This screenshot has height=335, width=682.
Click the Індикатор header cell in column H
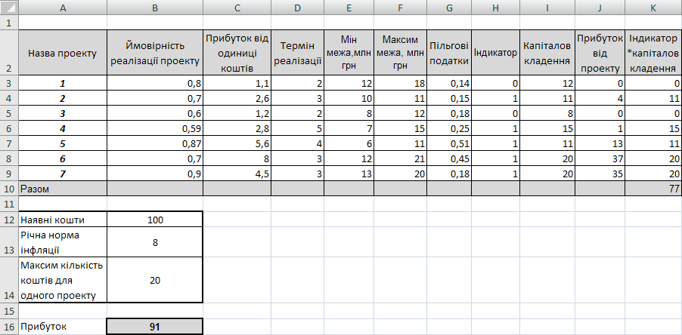[x=495, y=53]
